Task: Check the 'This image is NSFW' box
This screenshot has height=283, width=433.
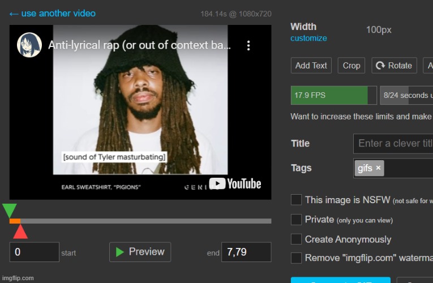Action: click(296, 200)
